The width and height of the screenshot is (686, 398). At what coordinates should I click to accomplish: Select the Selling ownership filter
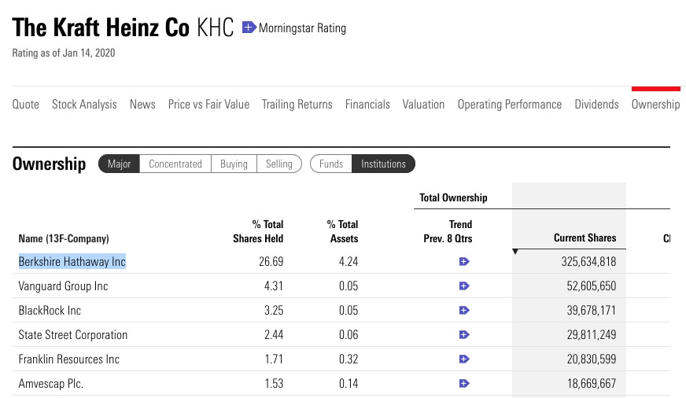tap(278, 164)
